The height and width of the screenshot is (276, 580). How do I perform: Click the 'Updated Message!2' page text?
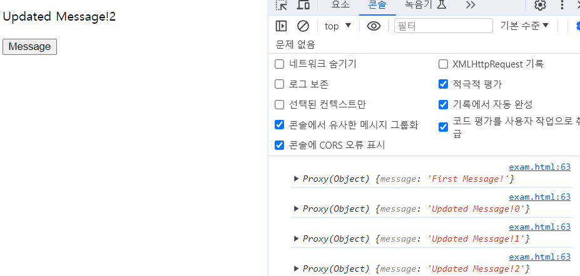[59, 17]
